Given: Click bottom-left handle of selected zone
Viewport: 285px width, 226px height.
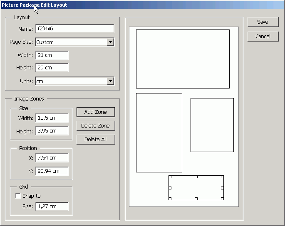Looking at the screenshot, I should pyautogui.click(x=170, y=199).
